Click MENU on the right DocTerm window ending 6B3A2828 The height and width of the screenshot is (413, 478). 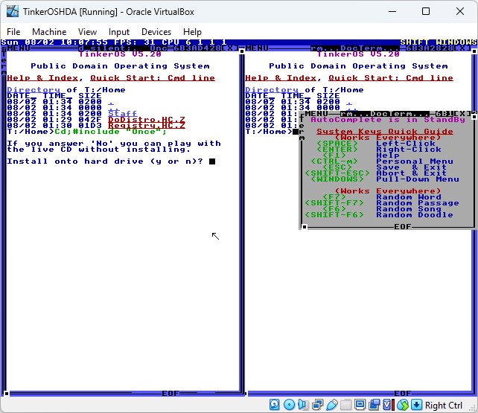(x=257, y=48)
